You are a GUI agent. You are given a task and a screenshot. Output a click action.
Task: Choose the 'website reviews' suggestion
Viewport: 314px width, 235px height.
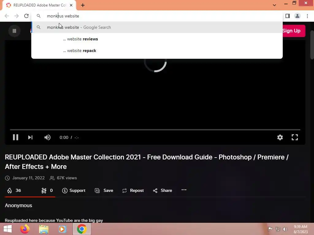157,39
